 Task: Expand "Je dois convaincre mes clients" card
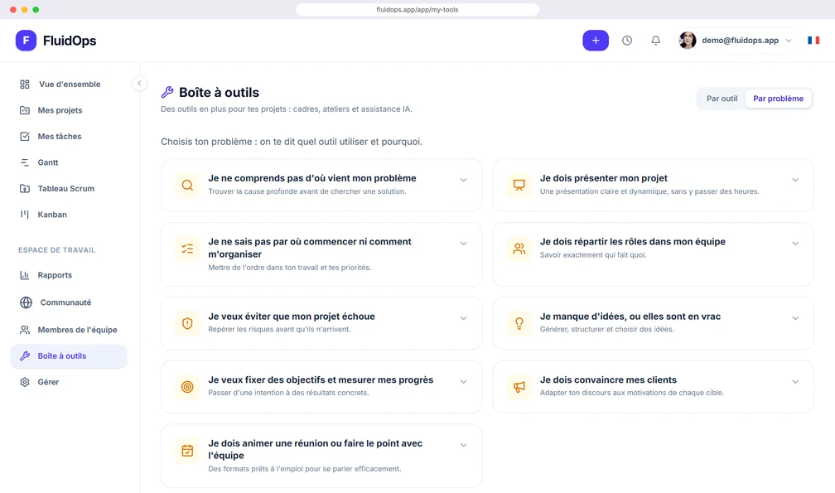[x=795, y=381]
